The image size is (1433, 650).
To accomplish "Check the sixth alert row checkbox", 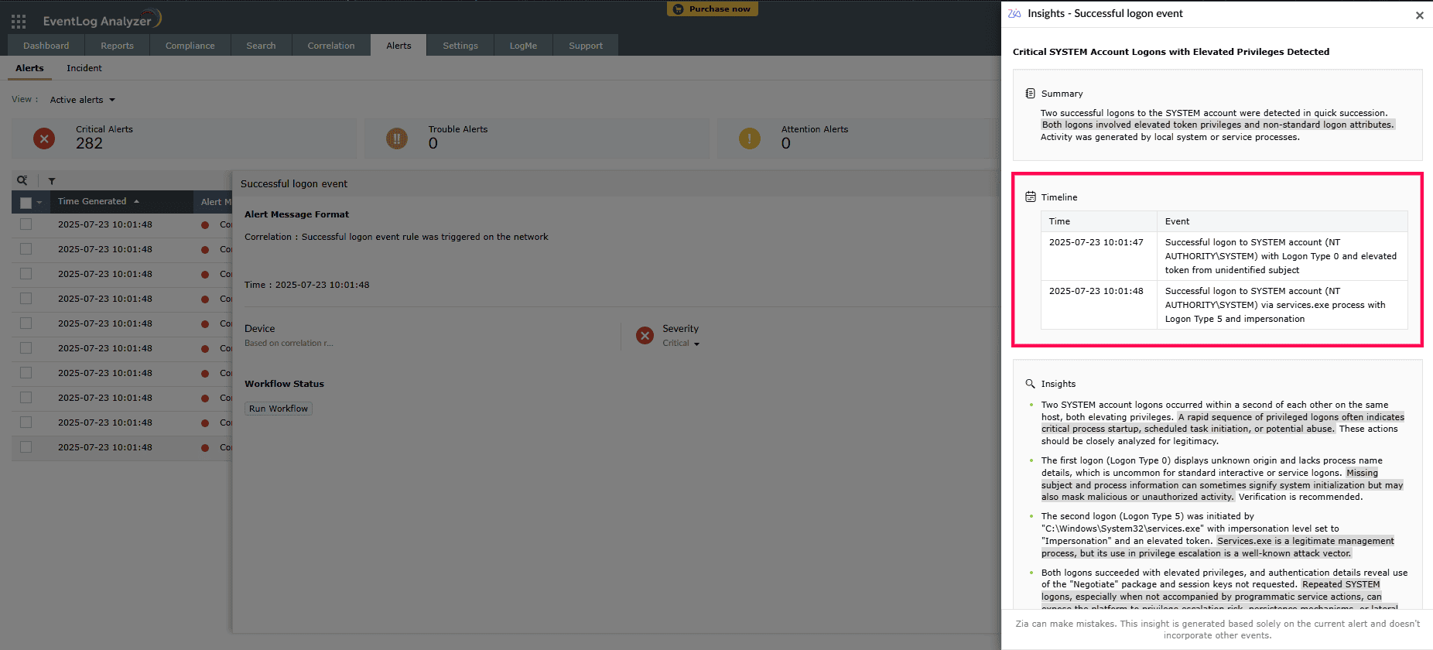I will (x=26, y=348).
